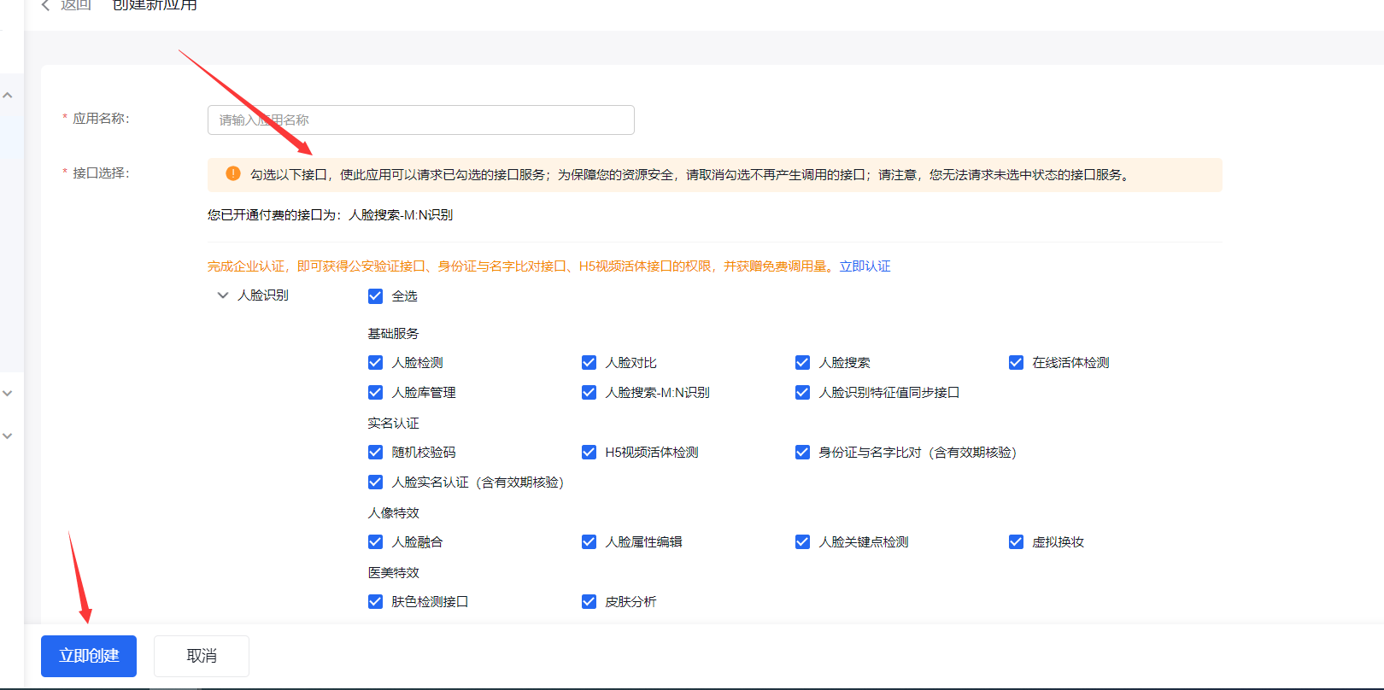Expand the lower of the two down chevrons in the left sidebar
This screenshot has width=1384, height=690.
click(x=8, y=436)
